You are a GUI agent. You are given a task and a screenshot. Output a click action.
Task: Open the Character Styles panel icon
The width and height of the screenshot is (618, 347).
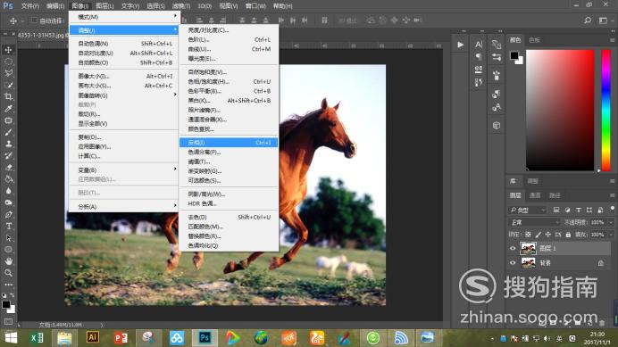497,107
